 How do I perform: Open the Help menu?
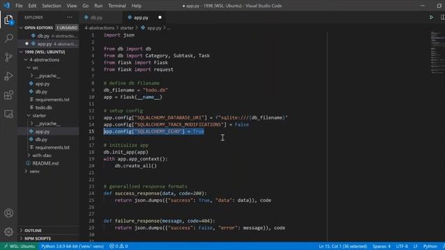[x=136, y=6]
